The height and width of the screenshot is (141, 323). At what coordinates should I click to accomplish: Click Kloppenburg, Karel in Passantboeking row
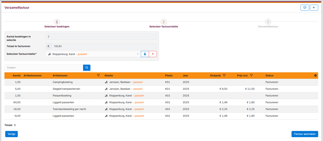click(x=121, y=96)
